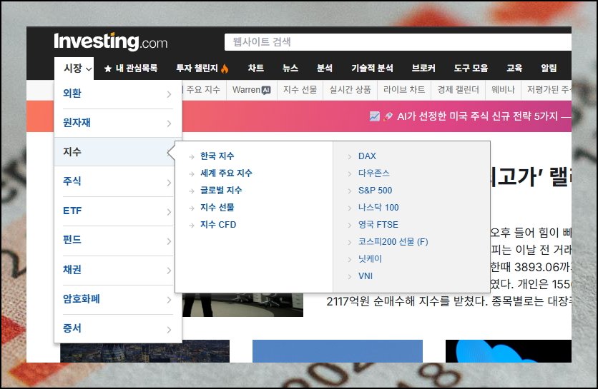Click the star icon beside 내 관심목록
Viewport: 598px width, 389px height.
pos(108,69)
